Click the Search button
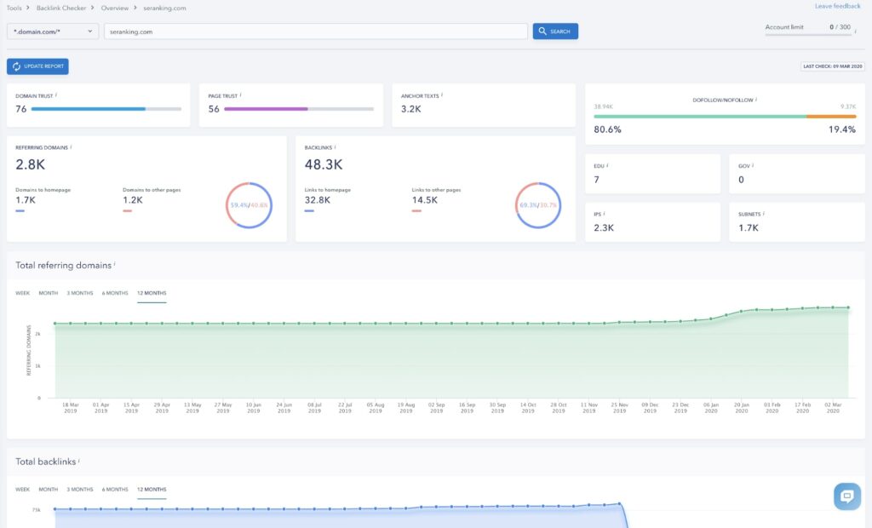This screenshot has width=872, height=528. (x=555, y=32)
